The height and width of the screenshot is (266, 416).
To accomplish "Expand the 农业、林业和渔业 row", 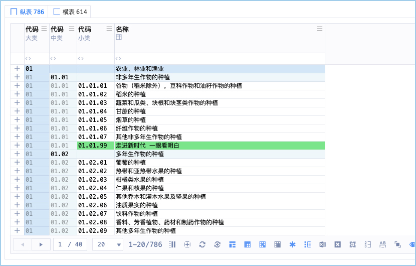I will 17,69.
